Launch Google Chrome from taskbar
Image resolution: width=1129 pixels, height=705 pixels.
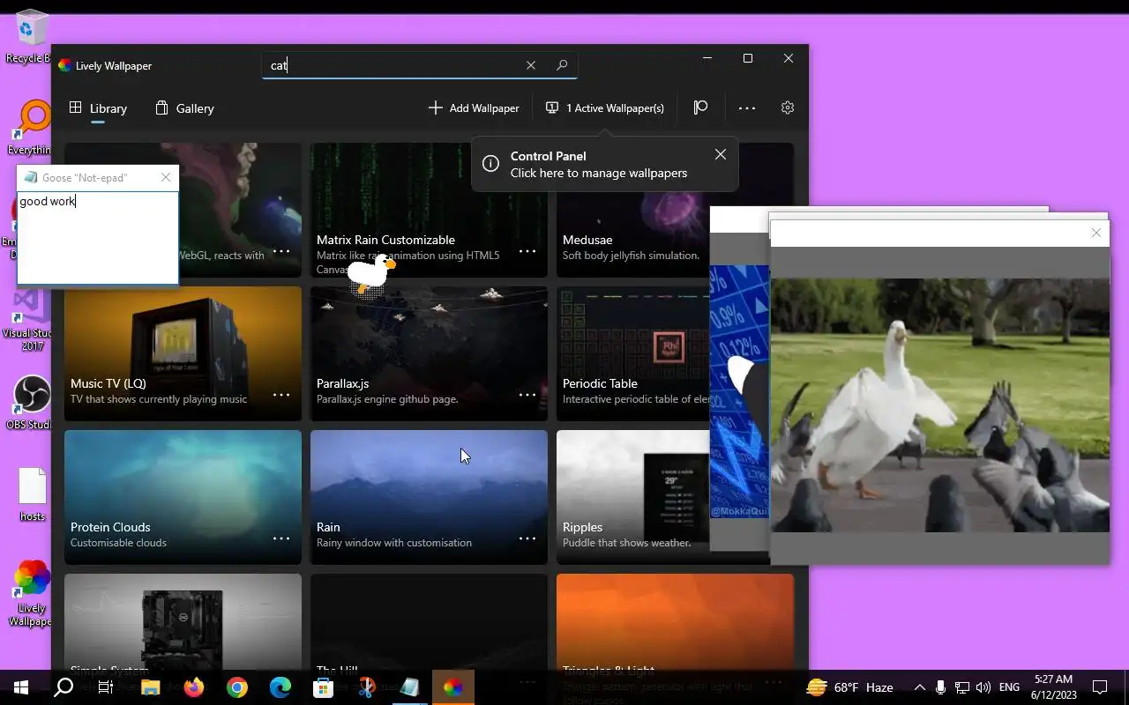point(237,687)
